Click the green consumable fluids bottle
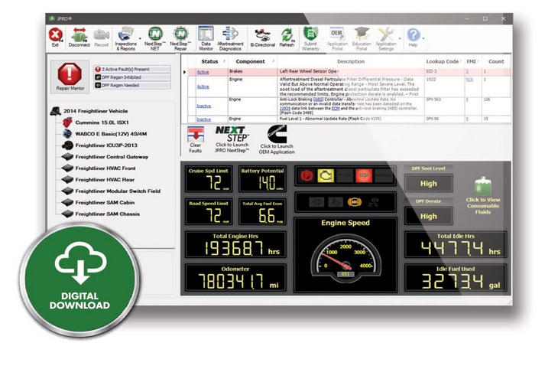Image resolution: width=545 pixels, height=369 pixels. (x=483, y=186)
